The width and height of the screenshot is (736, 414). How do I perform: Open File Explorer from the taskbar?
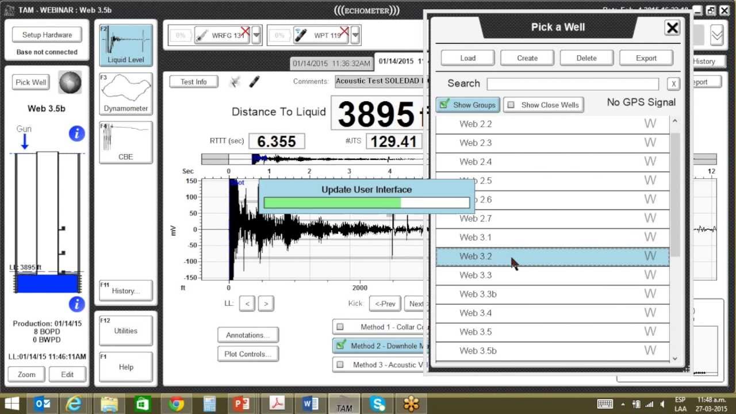[x=109, y=404]
